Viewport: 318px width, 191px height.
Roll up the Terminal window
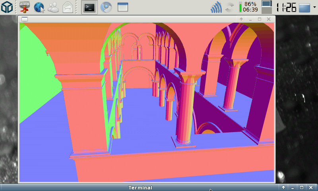tap(283, 187)
